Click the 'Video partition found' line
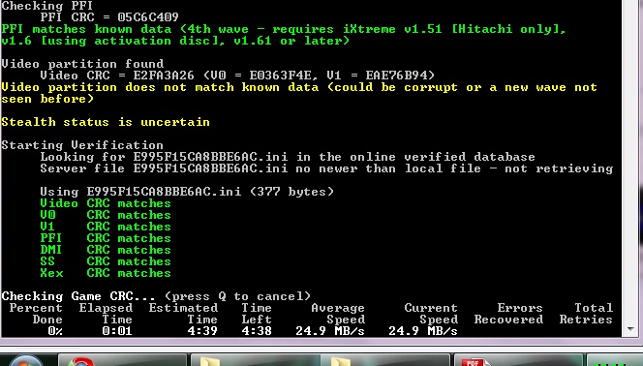Screen dimensions: 643x366 (x=82, y=64)
